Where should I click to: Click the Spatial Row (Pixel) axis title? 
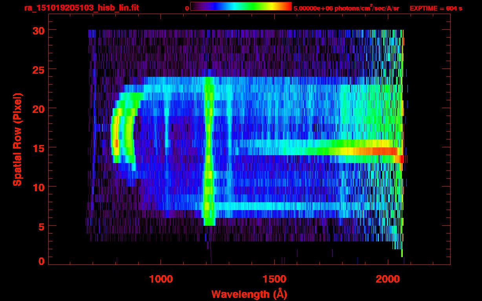pos(17,140)
